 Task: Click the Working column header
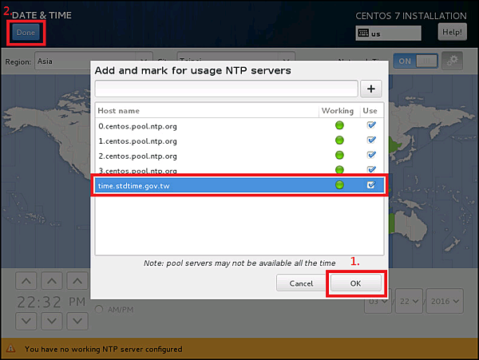338,110
